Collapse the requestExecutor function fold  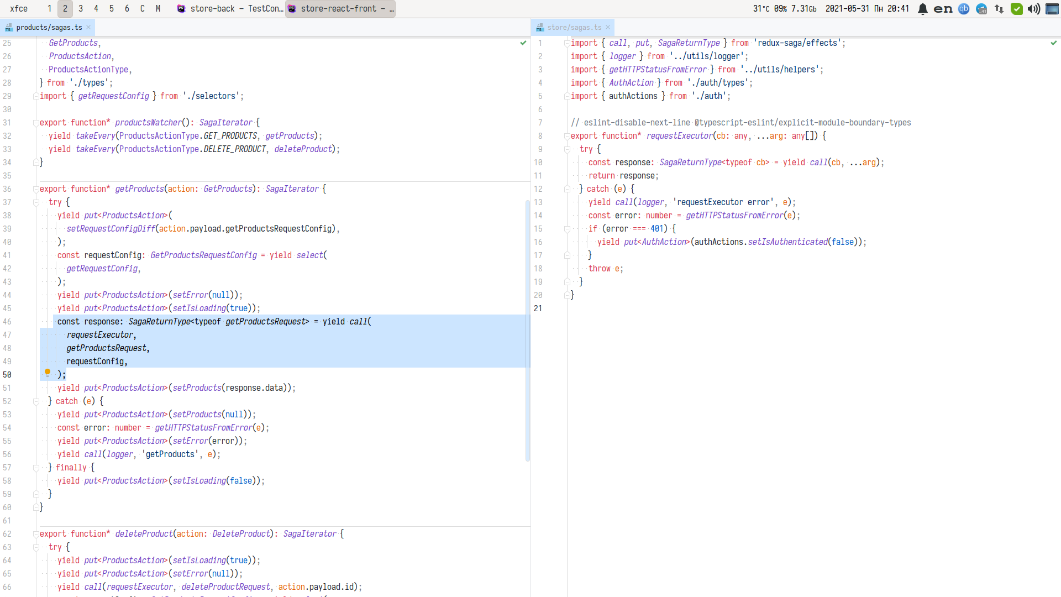click(567, 136)
